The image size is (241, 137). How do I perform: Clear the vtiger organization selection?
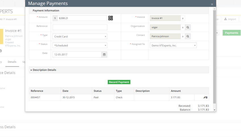point(183,27)
